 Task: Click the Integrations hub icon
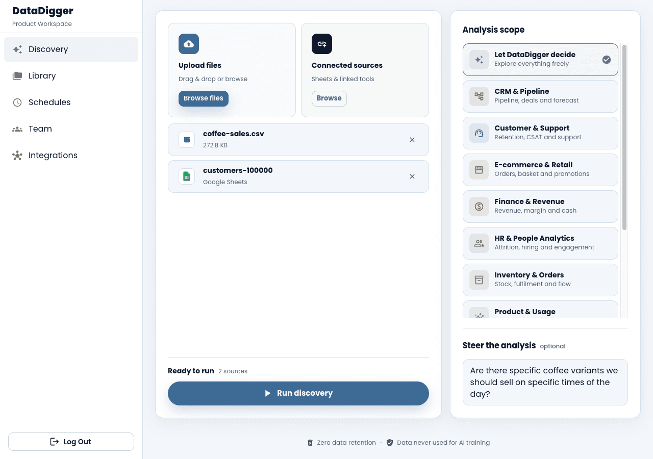coord(17,156)
